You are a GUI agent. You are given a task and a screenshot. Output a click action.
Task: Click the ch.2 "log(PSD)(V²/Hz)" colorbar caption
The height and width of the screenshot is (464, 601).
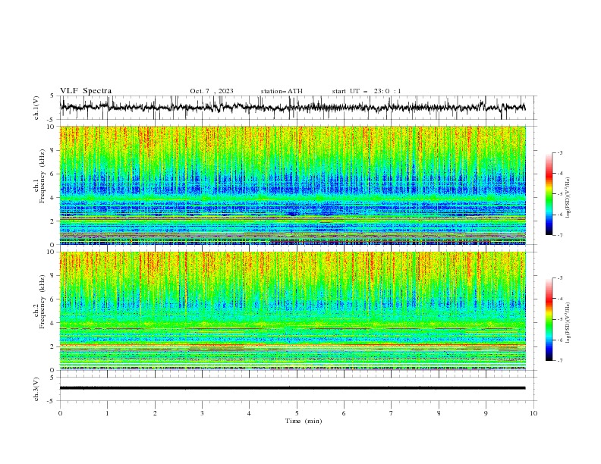(568, 322)
